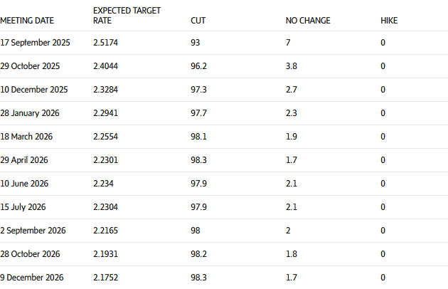Select the EXPECTED TARGET RATE column header
The width and height of the screenshot is (448, 289).
click(127, 16)
